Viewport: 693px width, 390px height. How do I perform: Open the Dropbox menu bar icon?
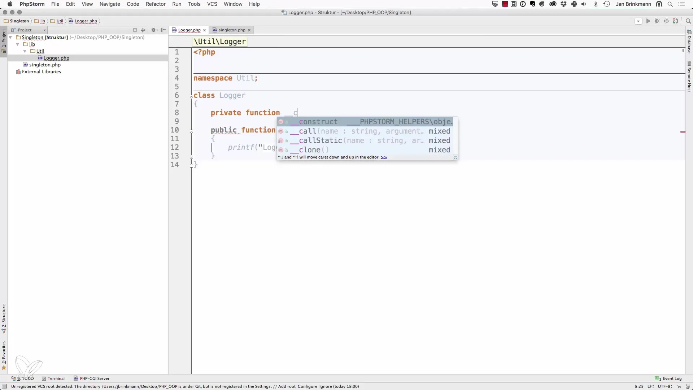tap(563, 4)
